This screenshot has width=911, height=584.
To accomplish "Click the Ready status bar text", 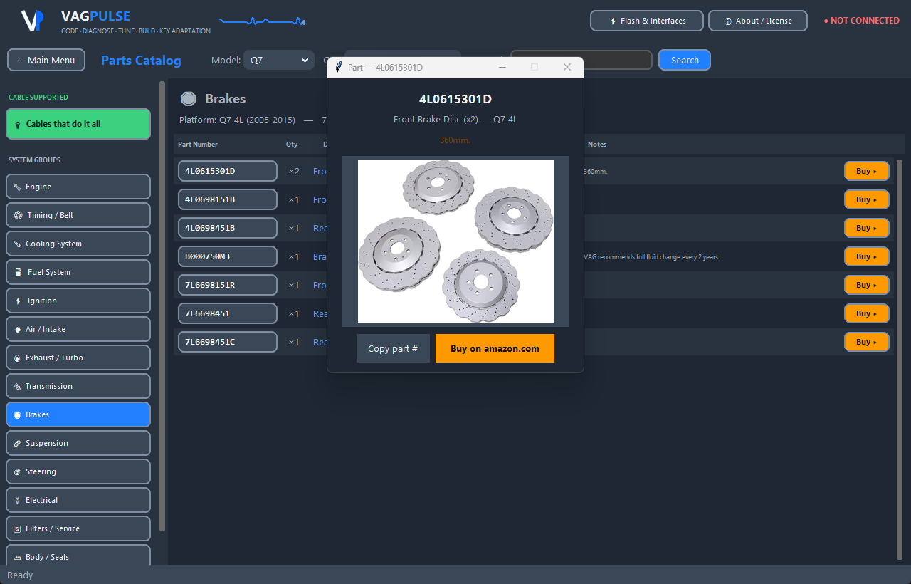I will 20,575.
